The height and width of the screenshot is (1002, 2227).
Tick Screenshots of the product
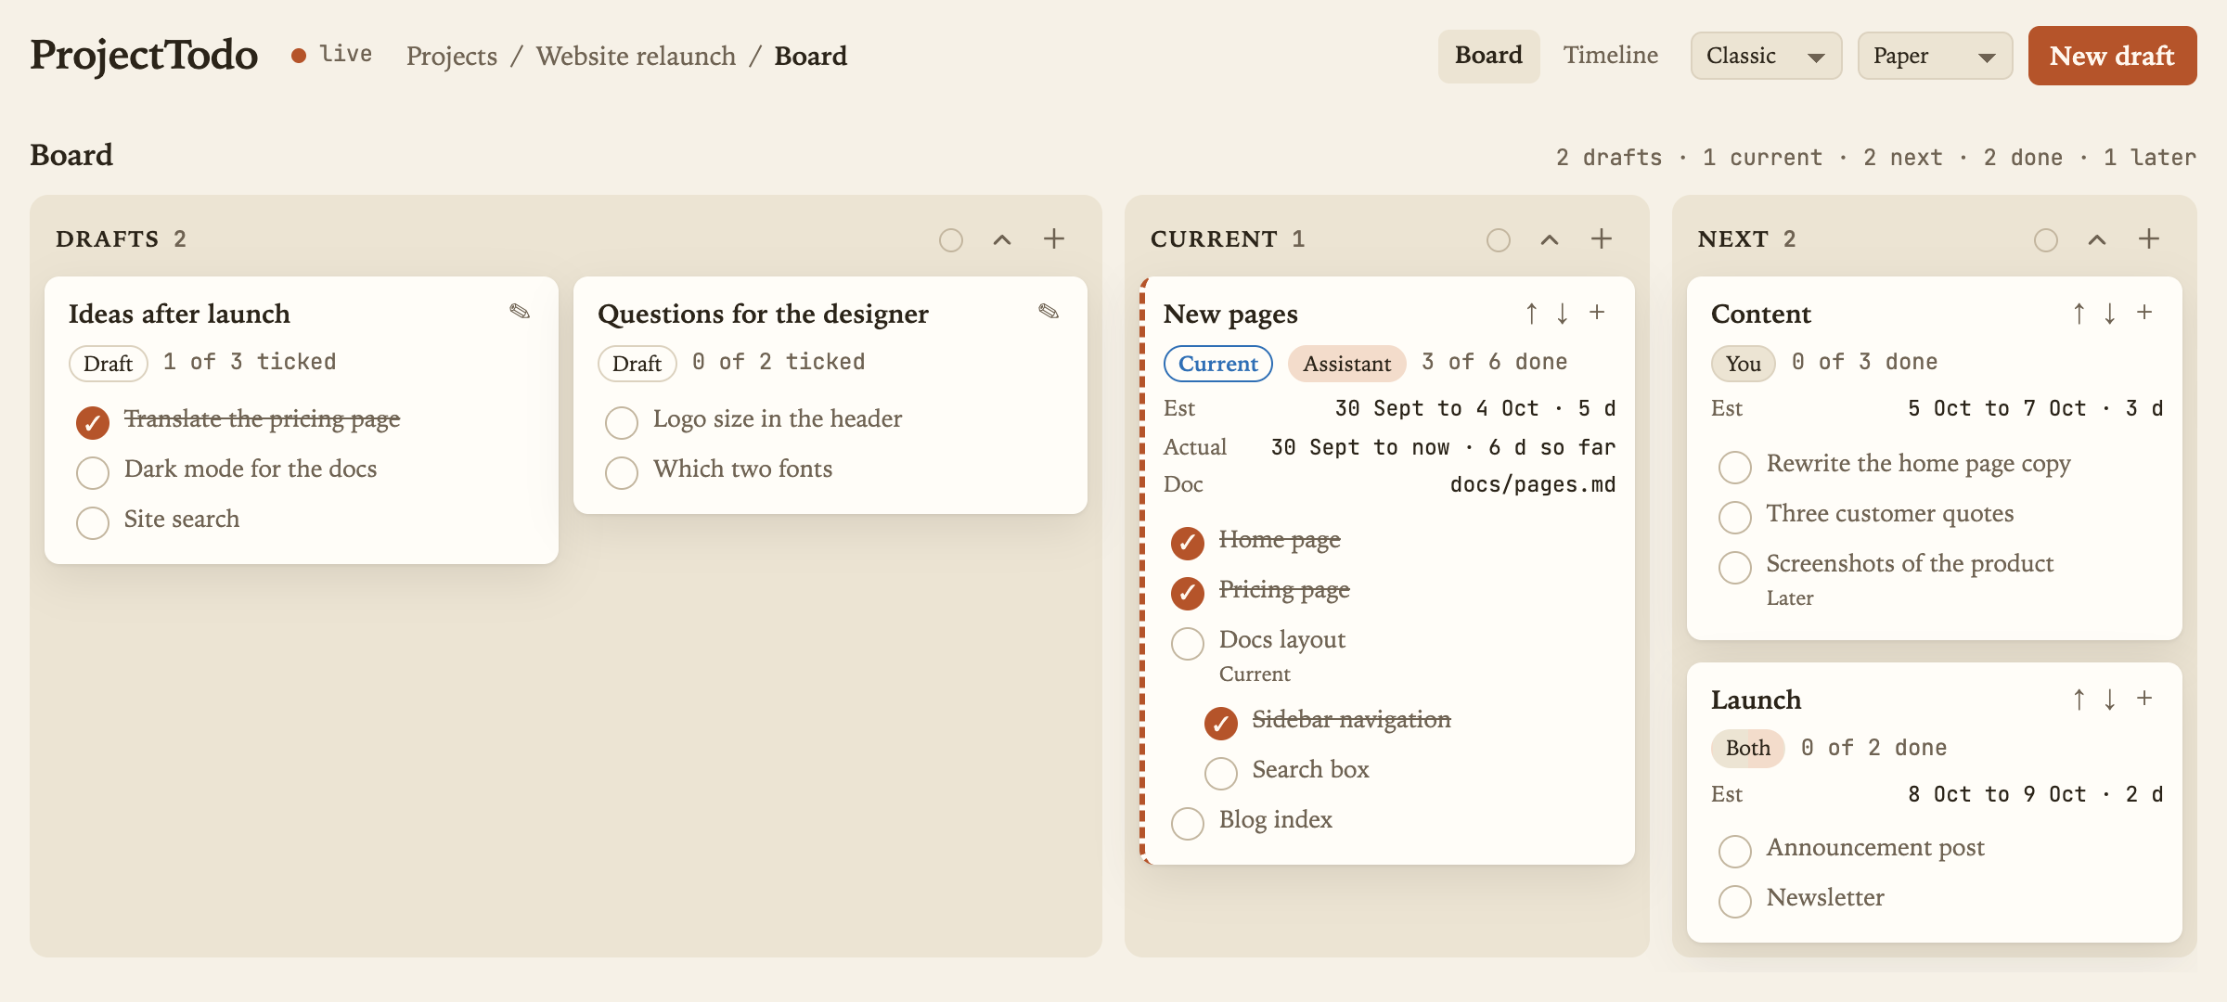(1735, 567)
